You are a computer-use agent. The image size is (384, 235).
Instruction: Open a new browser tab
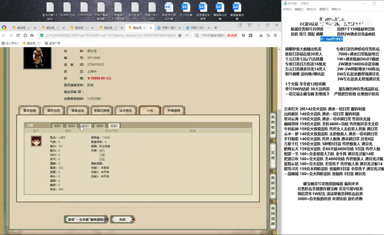(216, 28)
